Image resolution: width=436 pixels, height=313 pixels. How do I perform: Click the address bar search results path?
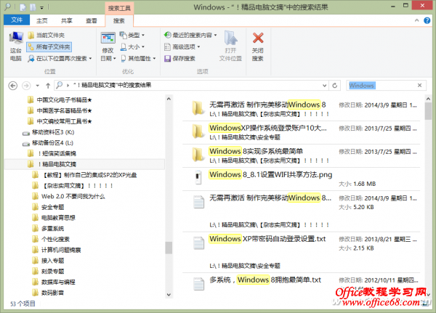112,85
